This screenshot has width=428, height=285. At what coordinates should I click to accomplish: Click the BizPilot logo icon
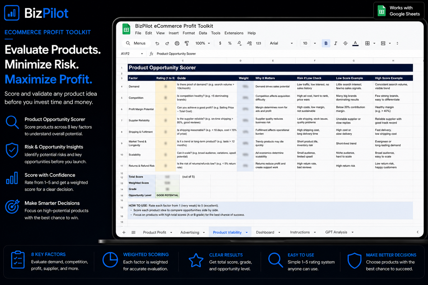pyautogui.click(x=12, y=13)
